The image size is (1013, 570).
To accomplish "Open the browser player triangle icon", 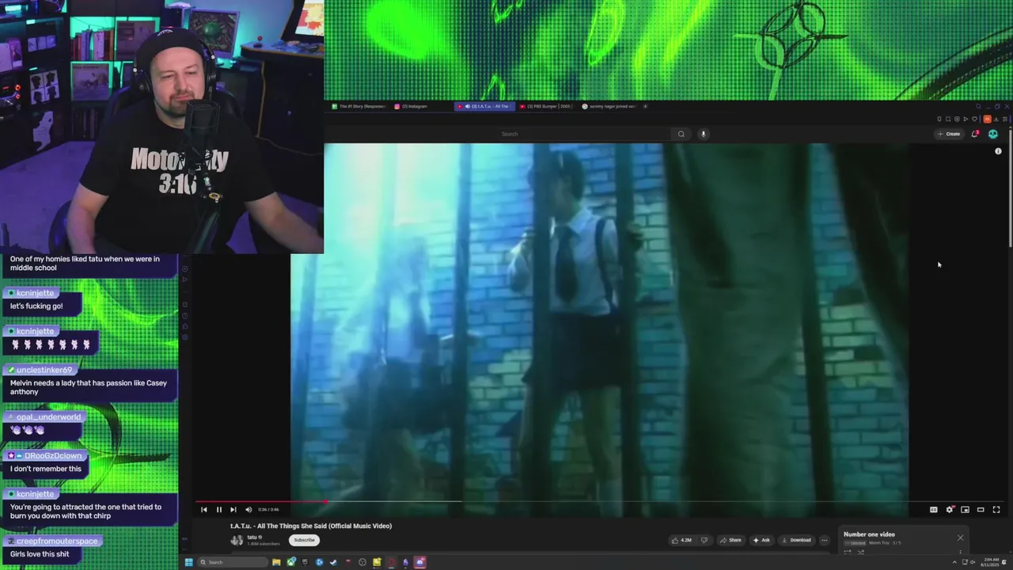I will coord(966,119).
